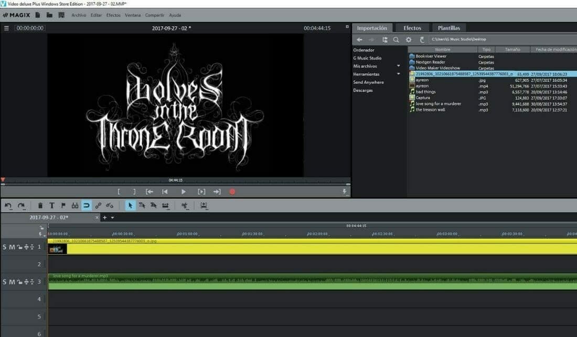This screenshot has height=337, width=577.
Task: Expand the Herramientas dropdown arrow
Action: (x=398, y=74)
